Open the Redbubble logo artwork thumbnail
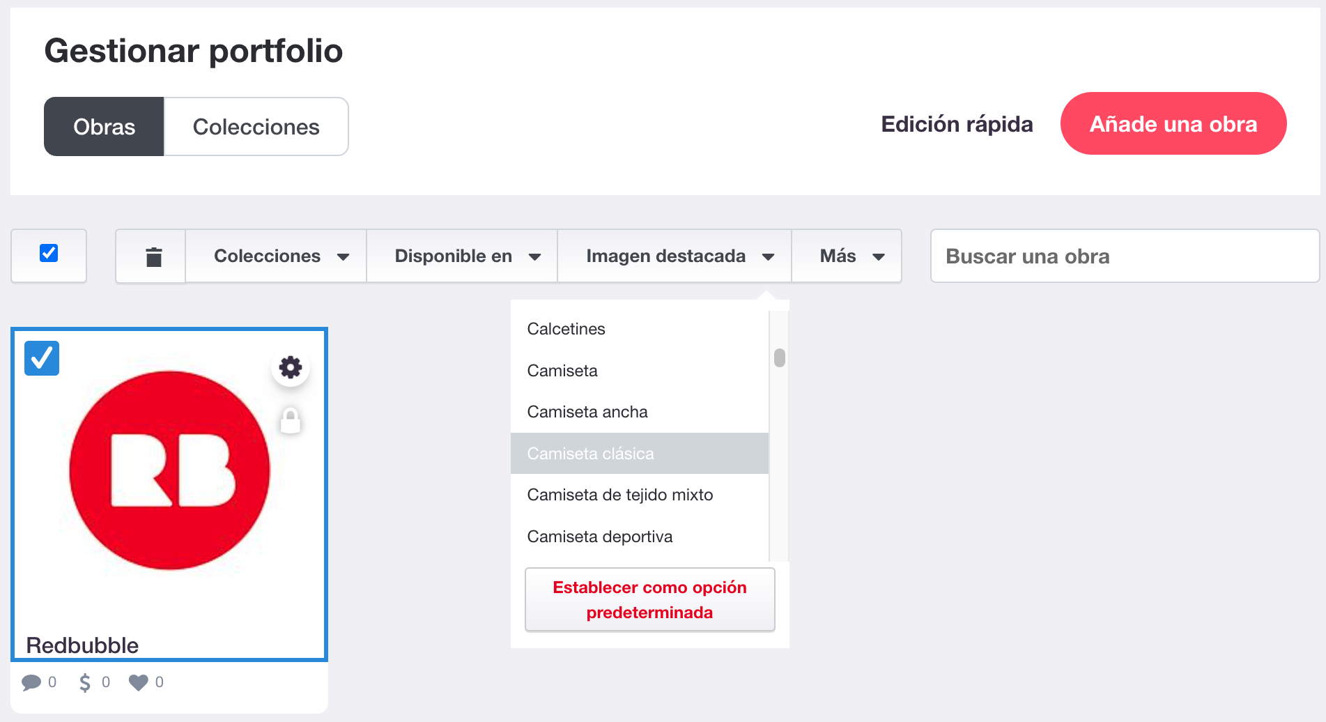Screen dimensions: 1326x722 pos(169,470)
